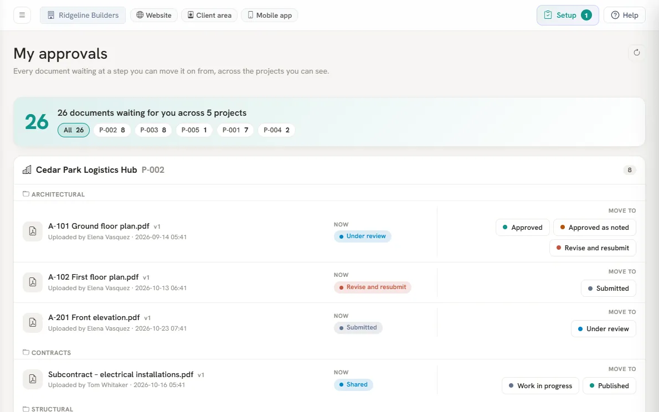Click the Shared status badge on the subcontract
The height and width of the screenshot is (412, 659).
(x=353, y=385)
